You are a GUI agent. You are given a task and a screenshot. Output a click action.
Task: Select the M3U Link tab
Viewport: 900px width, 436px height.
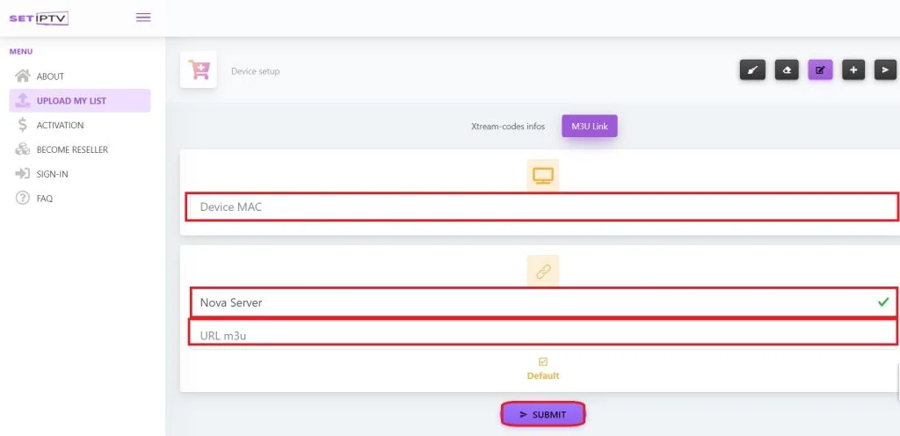pyautogui.click(x=589, y=127)
